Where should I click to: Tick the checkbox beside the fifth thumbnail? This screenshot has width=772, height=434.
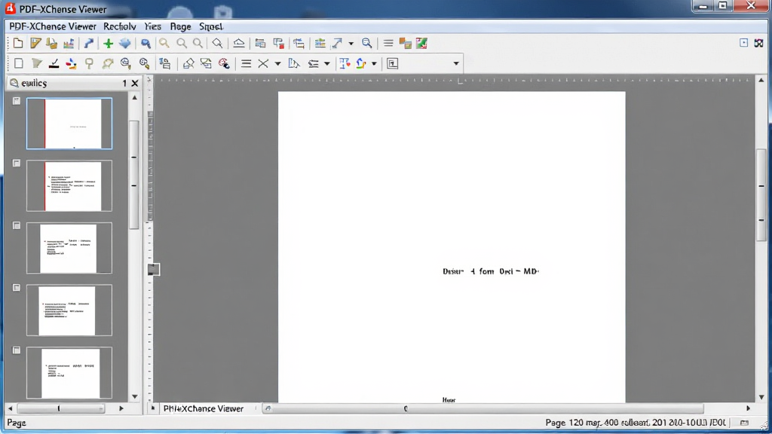(17, 350)
